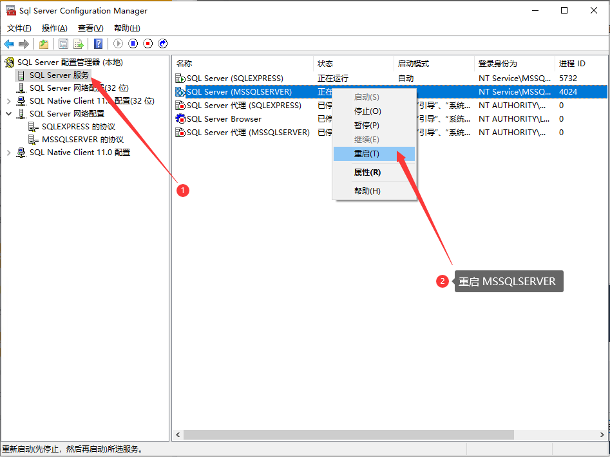
Task: Click the start service (play) toolbar icon
Action: click(118, 43)
